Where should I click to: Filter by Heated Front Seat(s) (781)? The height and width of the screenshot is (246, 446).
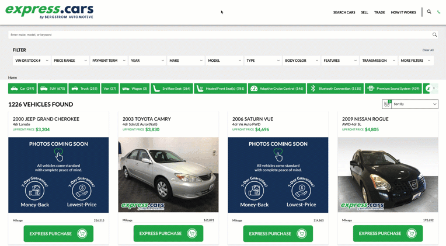[221, 89]
